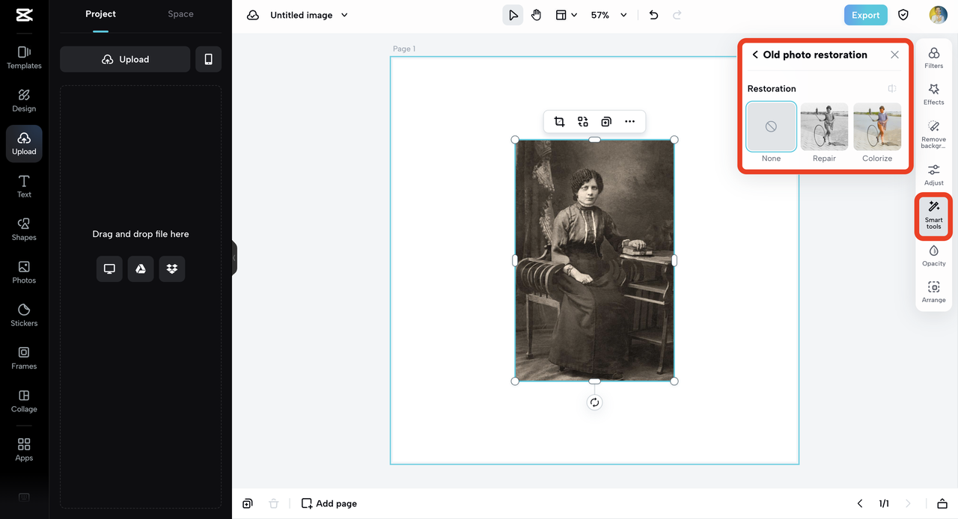Open the layout options dropdown
Screen dimensions: 958x519
[x=566, y=15]
